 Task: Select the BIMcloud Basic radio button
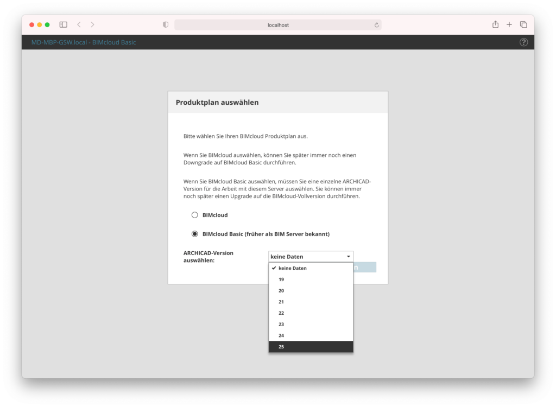click(194, 234)
